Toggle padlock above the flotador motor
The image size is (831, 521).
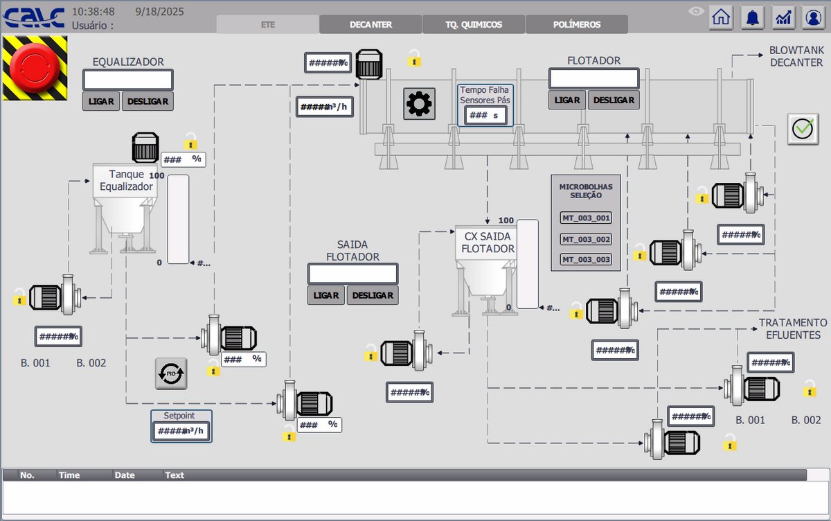(x=414, y=58)
